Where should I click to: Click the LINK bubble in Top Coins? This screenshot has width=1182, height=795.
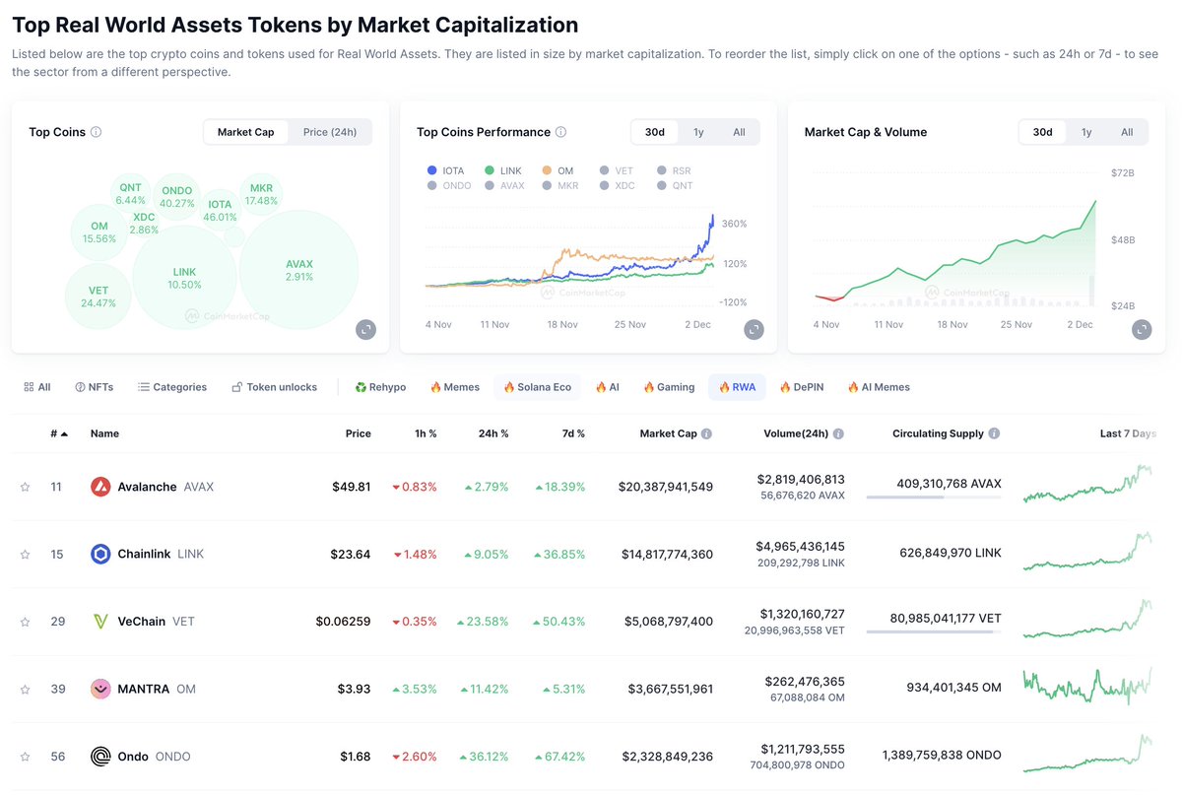pos(184,277)
